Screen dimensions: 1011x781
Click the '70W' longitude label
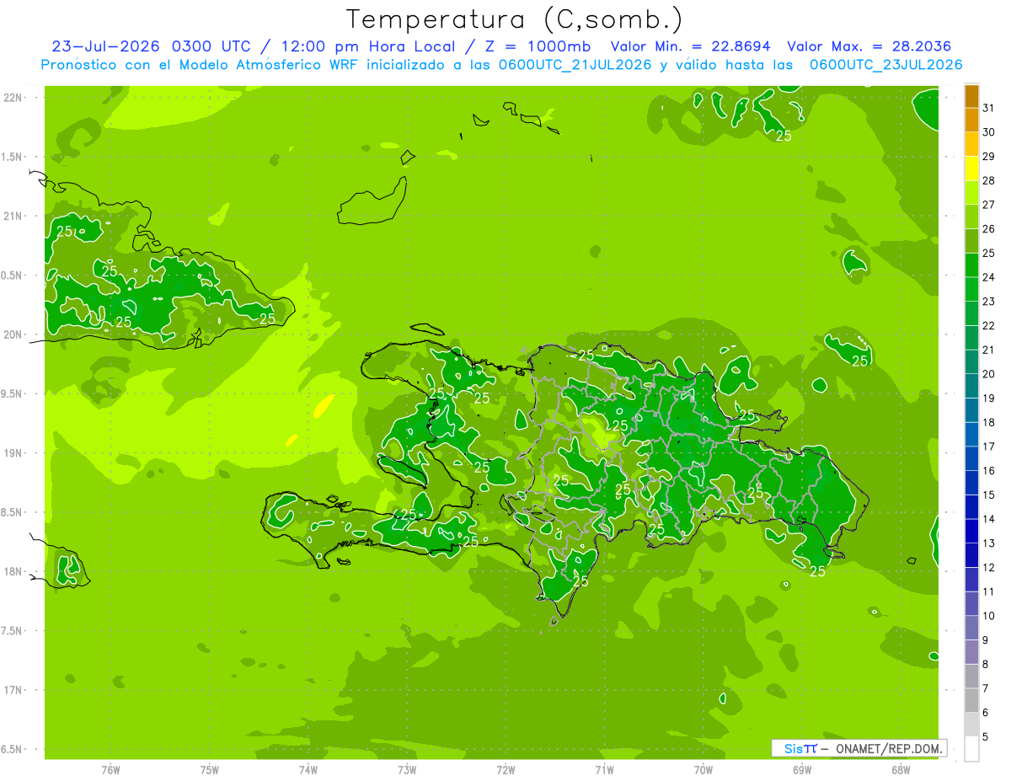[703, 769]
